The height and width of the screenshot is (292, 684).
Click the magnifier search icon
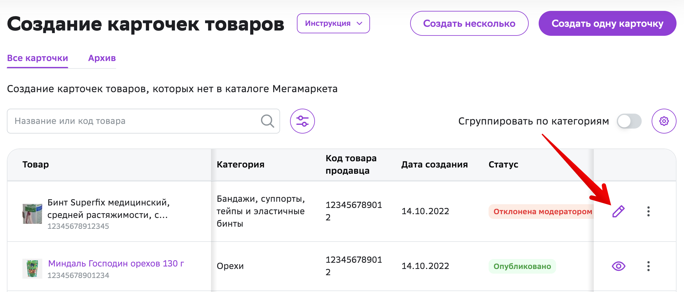pyautogui.click(x=267, y=121)
